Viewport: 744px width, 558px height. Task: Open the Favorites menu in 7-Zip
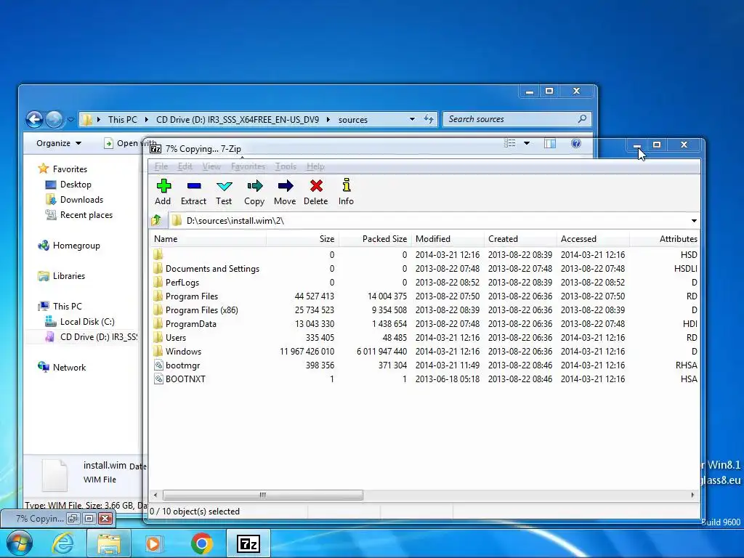click(x=248, y=166)
